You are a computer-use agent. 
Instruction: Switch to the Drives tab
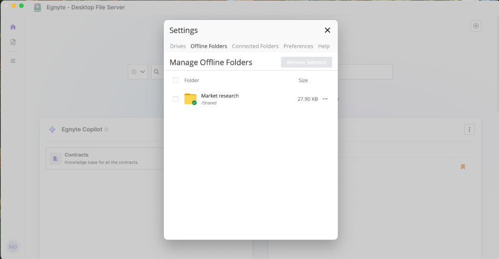[178, 46]
